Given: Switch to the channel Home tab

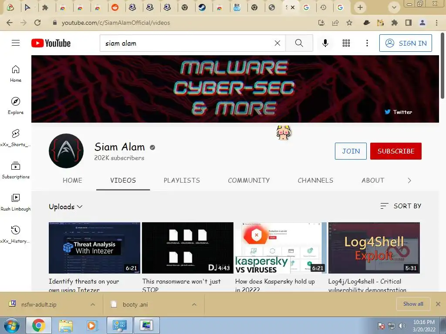Looking at the screenshot, I should pos(72,180).
